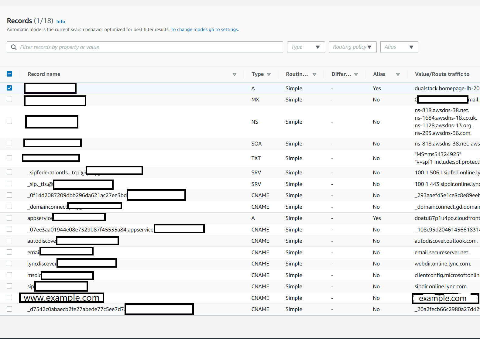Click the _domainconnect record name
480x339 pixels.
click(x=47, y=207)
